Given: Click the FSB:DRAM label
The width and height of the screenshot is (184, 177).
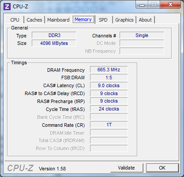Looking at the screenshot, I should [73, 77].
